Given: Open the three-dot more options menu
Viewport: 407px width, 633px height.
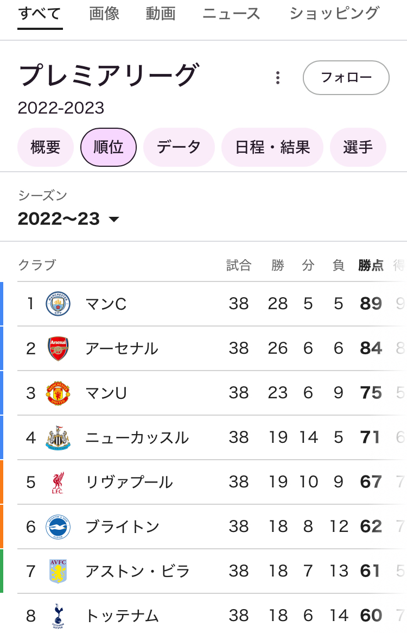Looking at the screenshot, I should 278,78.
